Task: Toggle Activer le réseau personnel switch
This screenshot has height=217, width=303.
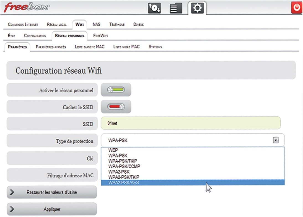Action: click(116, 90)
